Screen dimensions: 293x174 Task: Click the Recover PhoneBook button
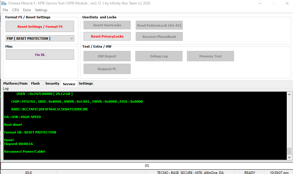pyautogui.click(x=159, y=37)
